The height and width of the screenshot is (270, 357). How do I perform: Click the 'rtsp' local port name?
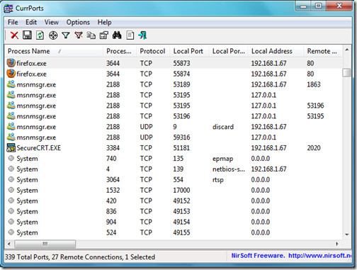(218, 180)
